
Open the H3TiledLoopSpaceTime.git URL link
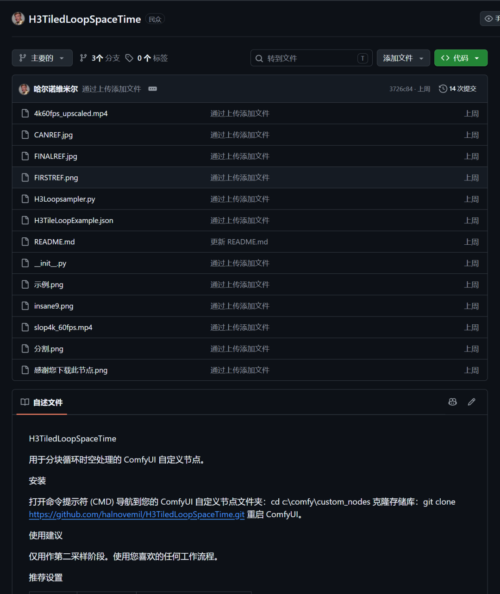137,514
